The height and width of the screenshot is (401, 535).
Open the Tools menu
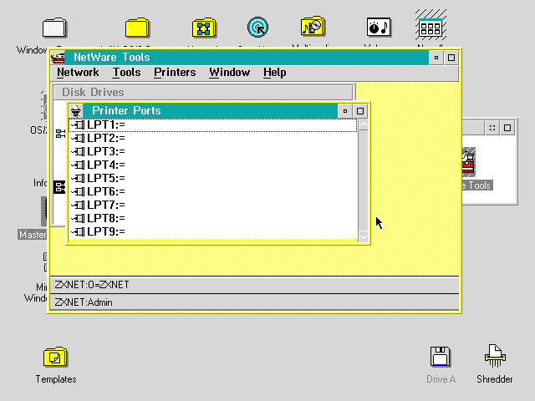click(x=126, y=73)
